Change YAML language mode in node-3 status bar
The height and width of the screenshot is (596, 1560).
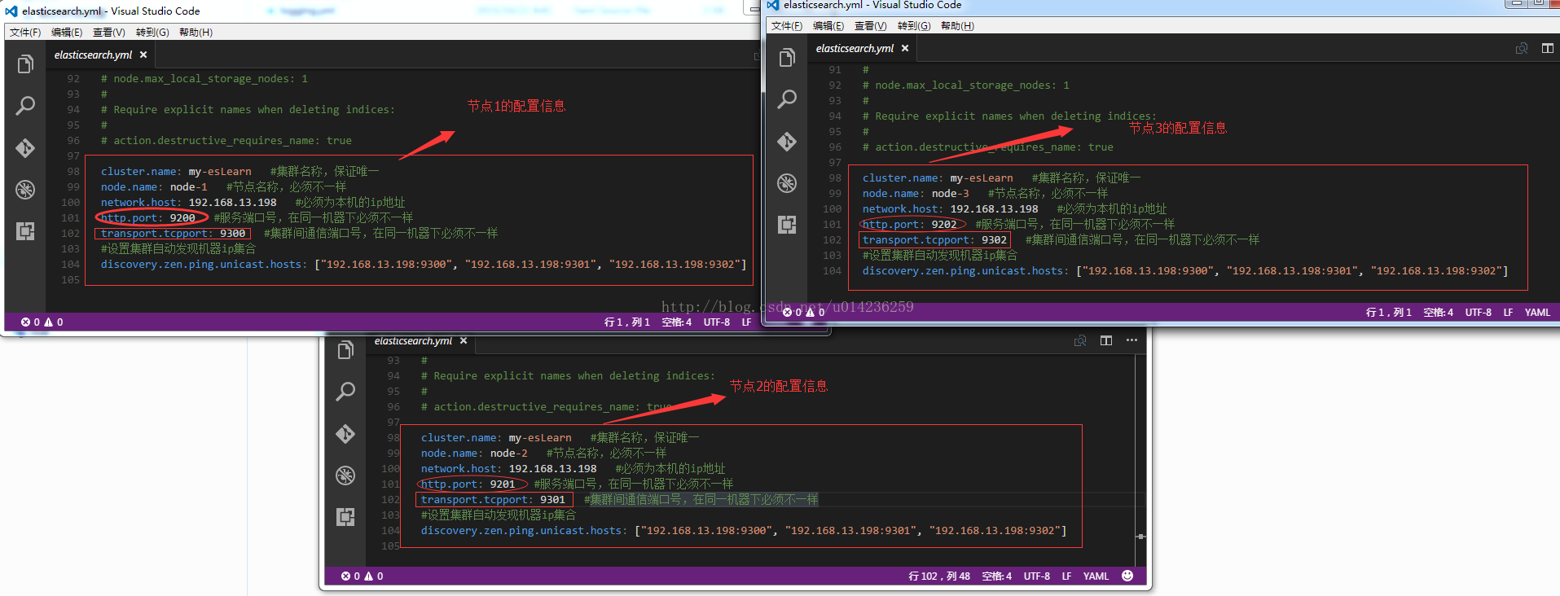point(1537,312)
